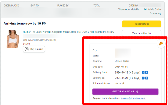Click the in-transit shipment status value

point(120,83)
